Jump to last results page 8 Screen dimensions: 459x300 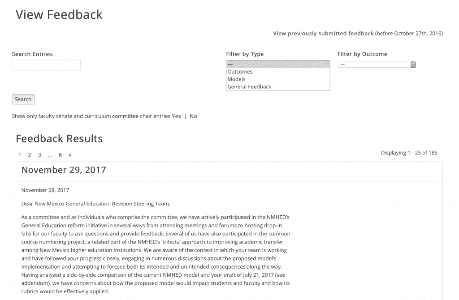click(60, 155)
